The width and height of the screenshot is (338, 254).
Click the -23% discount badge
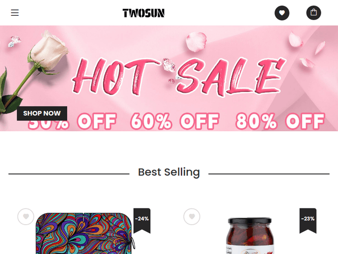click(x=308, y=220)
